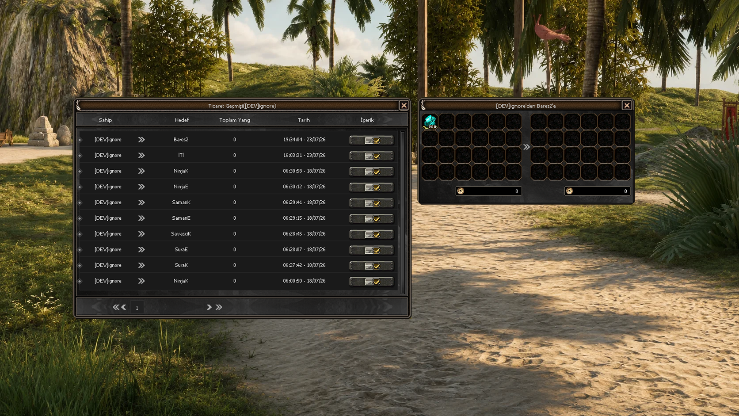This screenshot has width=739, height=416.
Task: Go to the next history page
Action: pyautogui.click(x=209, y=307)
